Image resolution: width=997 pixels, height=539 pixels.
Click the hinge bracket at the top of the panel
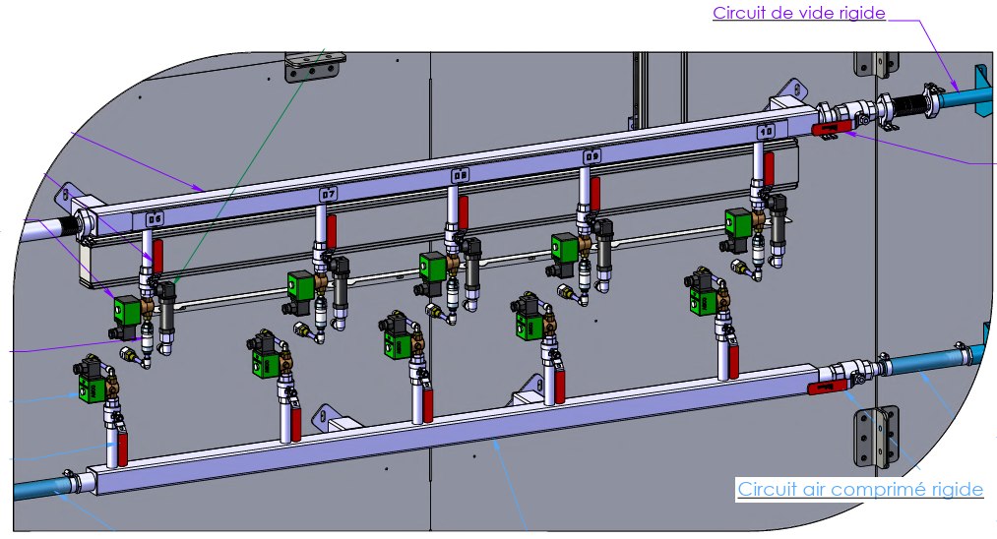pyautogui.click(x=315, y=67)
